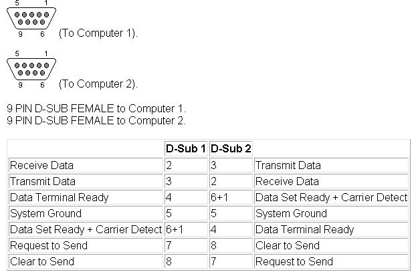This screenshot has height=276, width=418.
Task: Click the Data Terminal Ready left cell
Action: (86, 197)
